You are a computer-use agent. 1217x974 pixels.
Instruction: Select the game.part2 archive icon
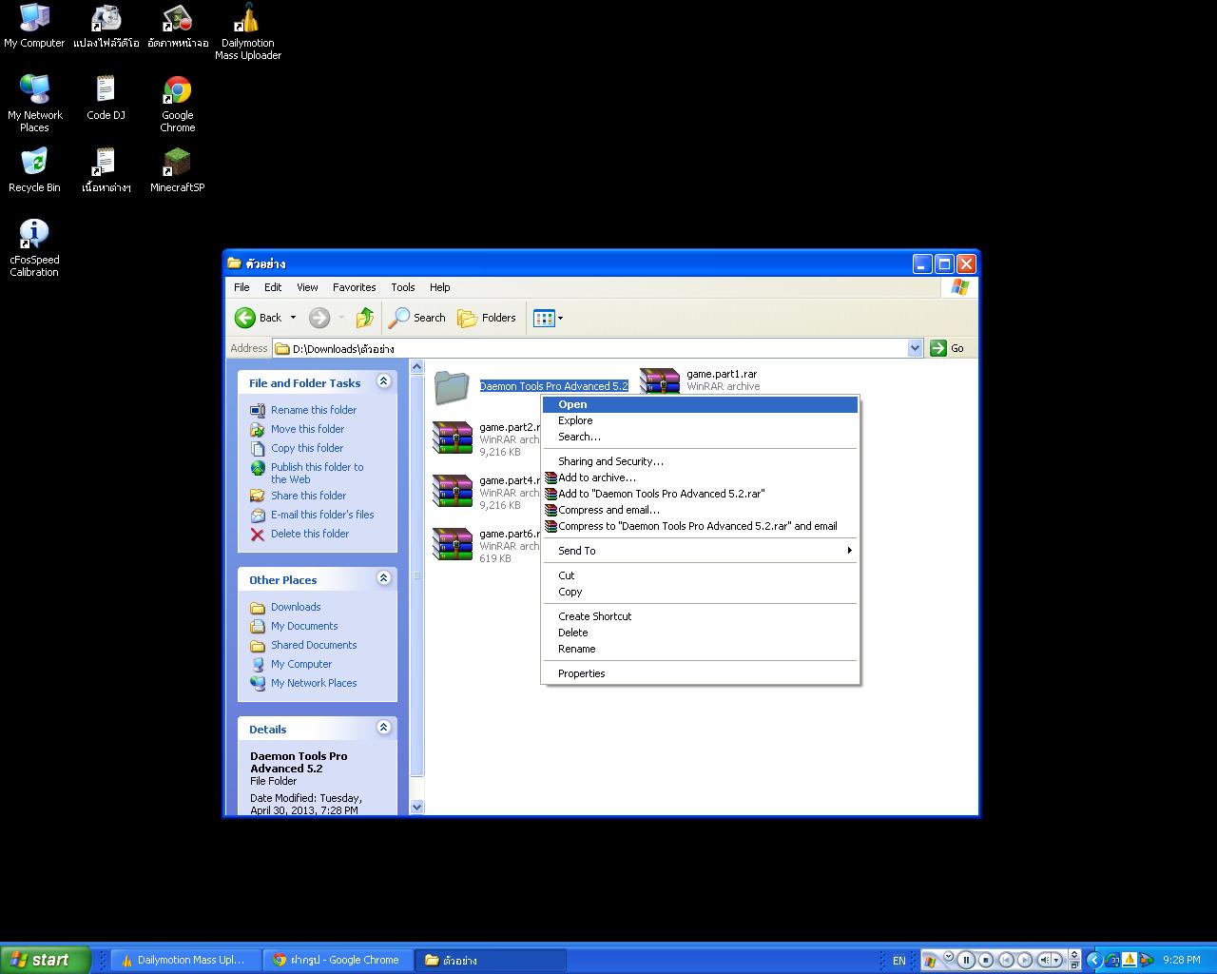click(x=452, y=438)
